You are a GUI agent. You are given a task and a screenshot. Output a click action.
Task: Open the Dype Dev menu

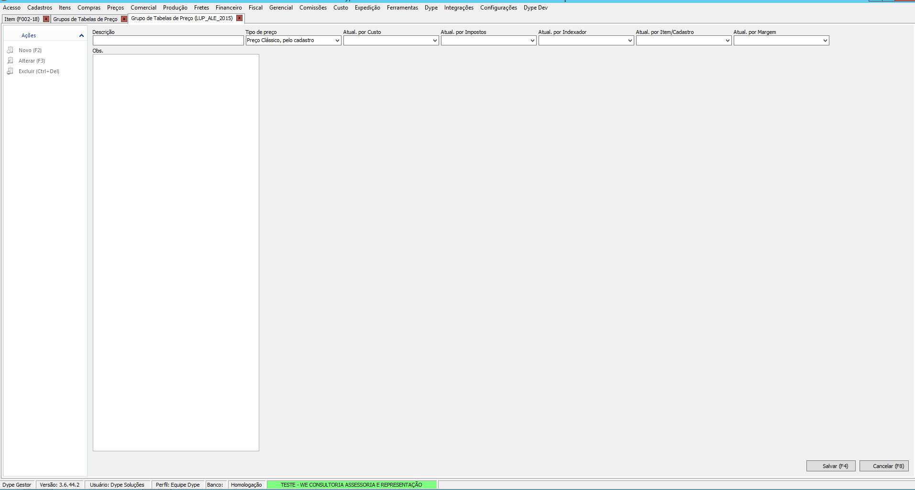pos(535,8)
